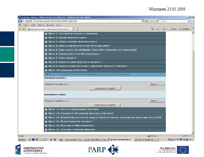
Task: Expand Krok 15: Plan finansowy projektu
Action: pos(105,121)
